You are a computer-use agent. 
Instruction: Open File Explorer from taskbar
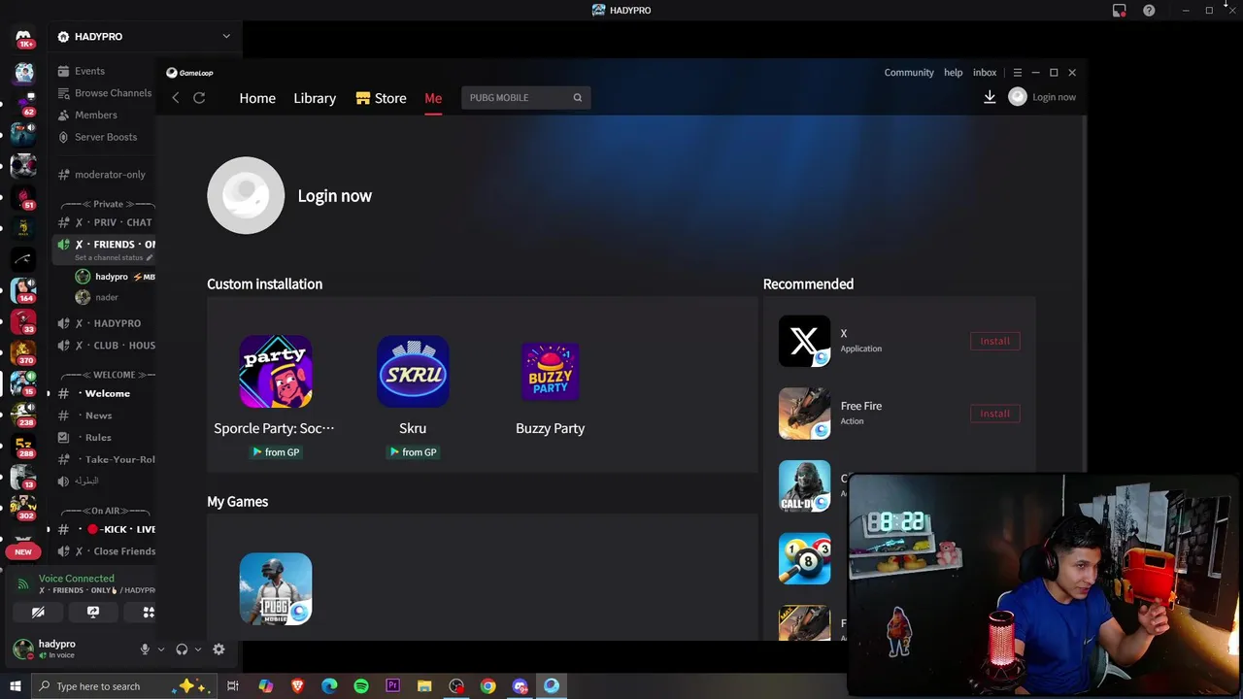click(x=424, y=686)
